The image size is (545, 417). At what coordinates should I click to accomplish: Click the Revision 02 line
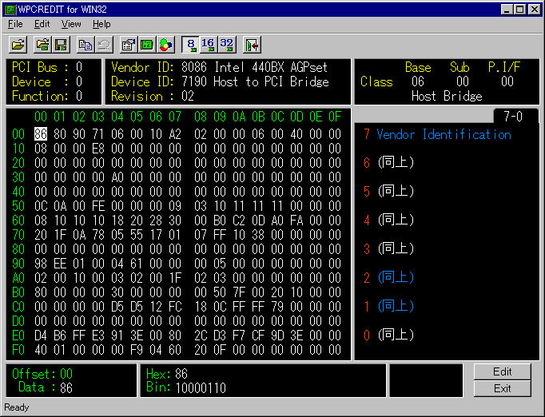(153, 96)
